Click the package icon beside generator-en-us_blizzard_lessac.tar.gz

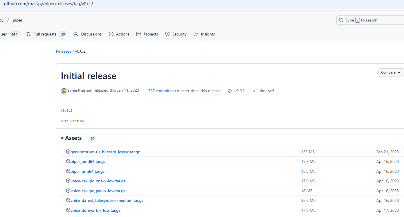click(x=68, y=152)
